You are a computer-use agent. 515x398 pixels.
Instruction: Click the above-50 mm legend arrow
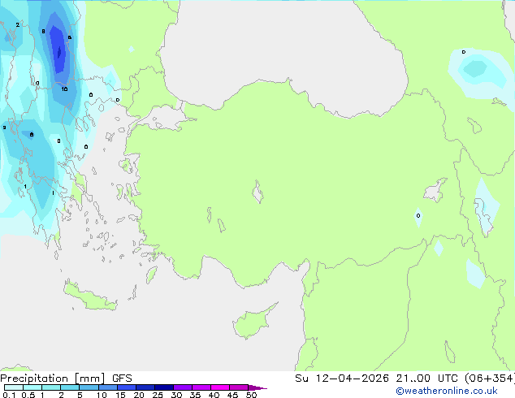tap(257, 387)
